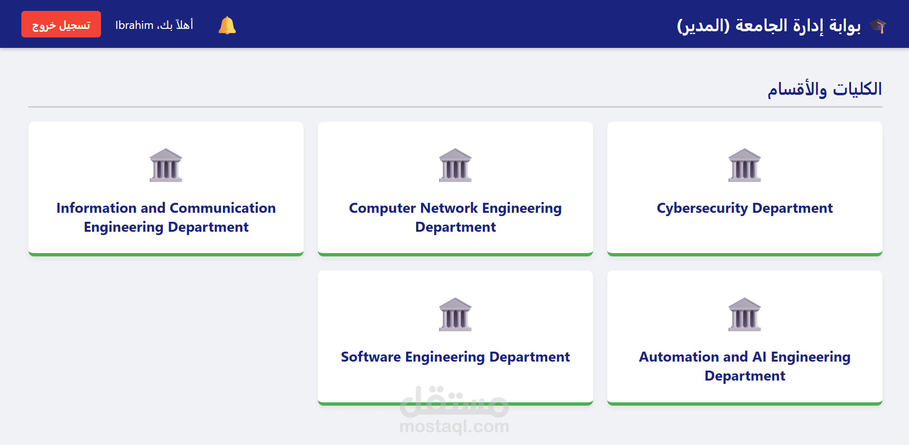Click the notification bell icon
The height and width of the screenshot is (445, 909).
pos(227,25)
